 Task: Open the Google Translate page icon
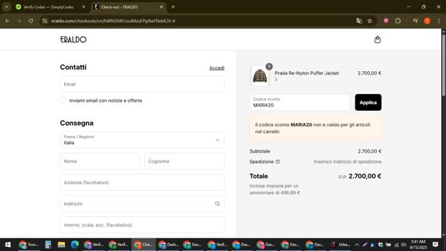tap(359, 21)
